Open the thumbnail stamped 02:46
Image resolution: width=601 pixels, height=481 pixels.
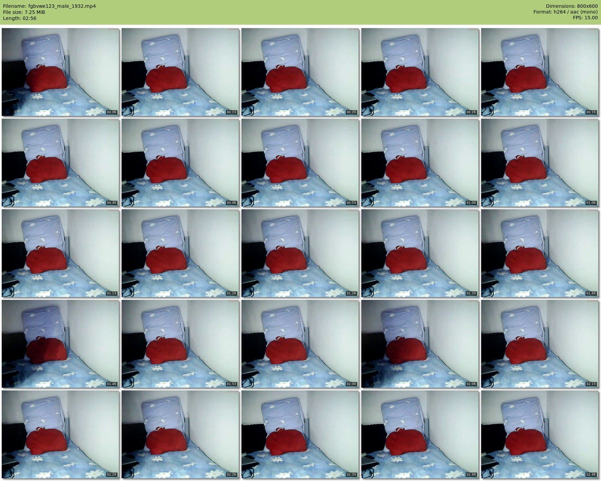click(540, 434)
